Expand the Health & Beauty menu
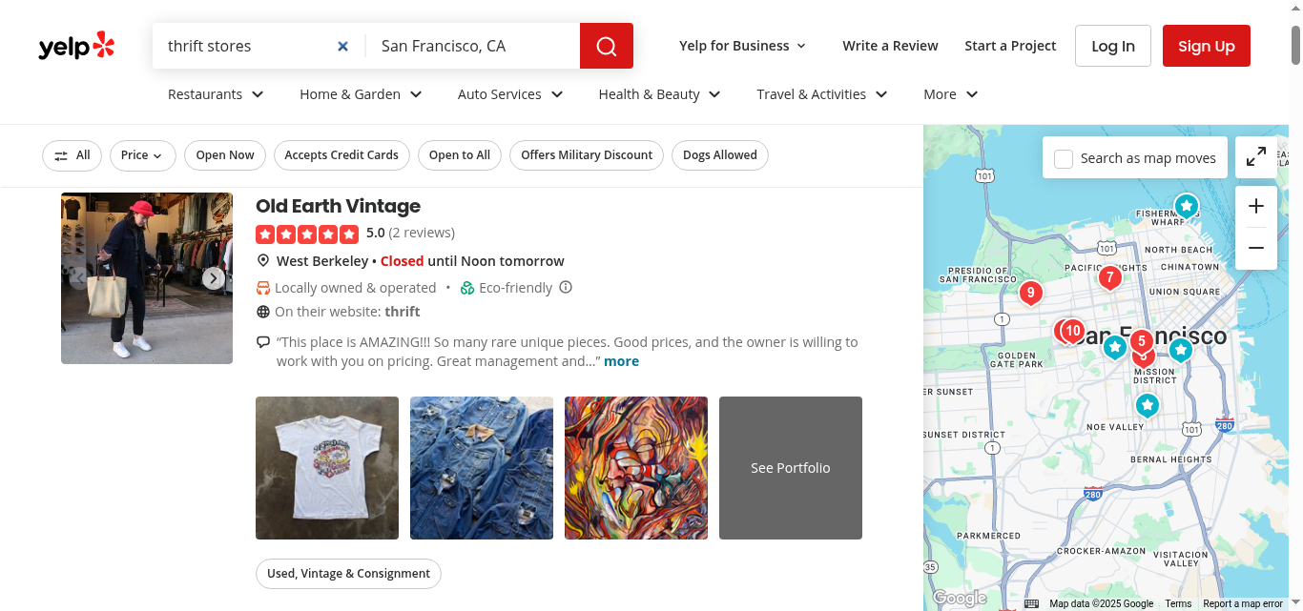The width and height of the screenshot is (1303, 611). tap(659, 94)
